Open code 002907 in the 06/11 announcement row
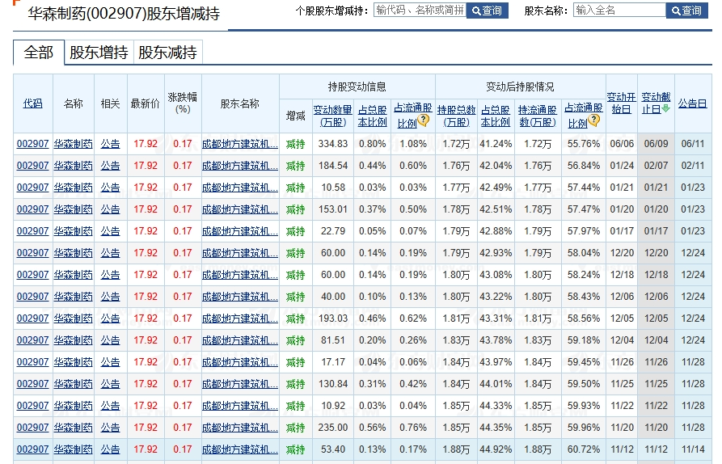The image size is (722, 464). pos(32,144)
